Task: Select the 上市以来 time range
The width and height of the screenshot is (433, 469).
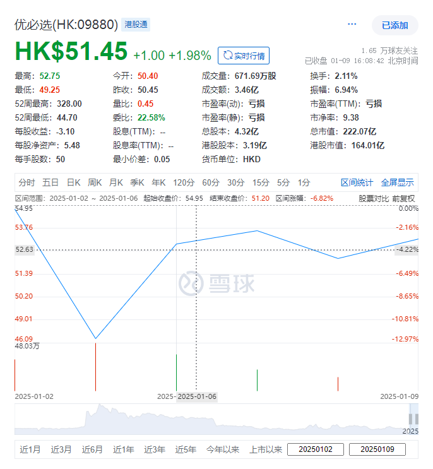Action: pos(266,449)
